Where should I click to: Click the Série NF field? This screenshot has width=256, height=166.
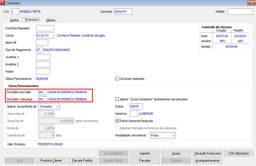coord(42,43)
